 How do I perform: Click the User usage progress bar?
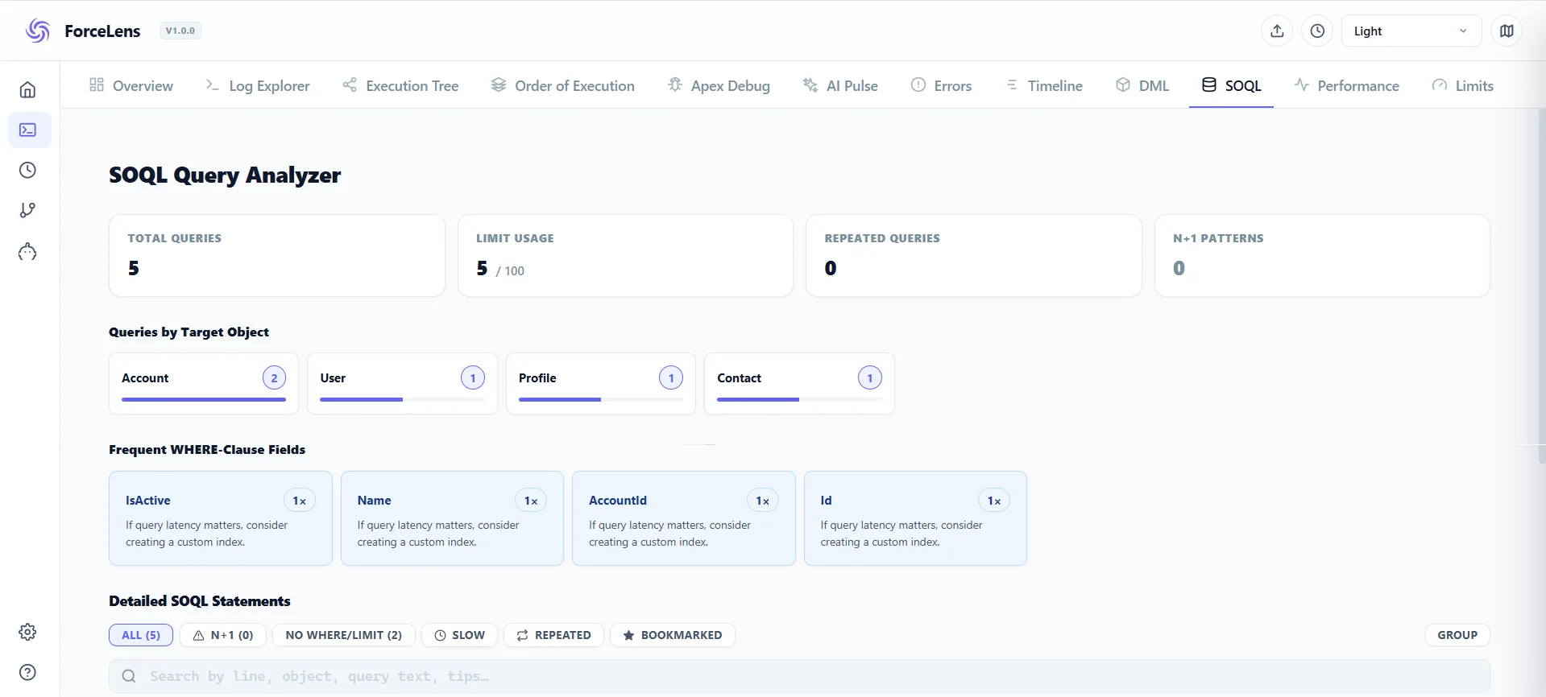click(x=402, y=399)
